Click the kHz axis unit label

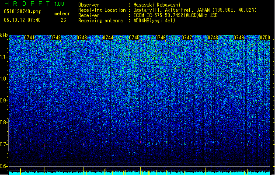(x=4, y=35)
